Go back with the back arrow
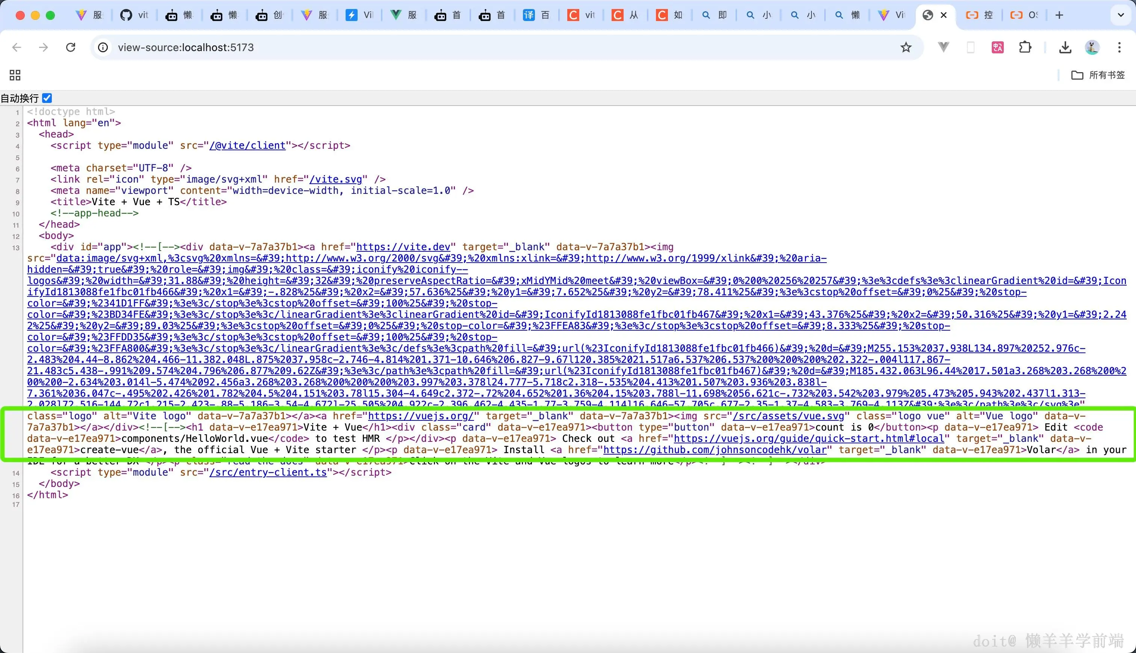1136x653 pixels. click(x=17, y=47)
